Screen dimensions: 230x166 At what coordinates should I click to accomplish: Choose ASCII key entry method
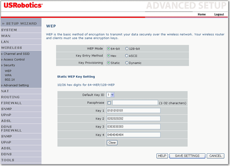point(127,56)
